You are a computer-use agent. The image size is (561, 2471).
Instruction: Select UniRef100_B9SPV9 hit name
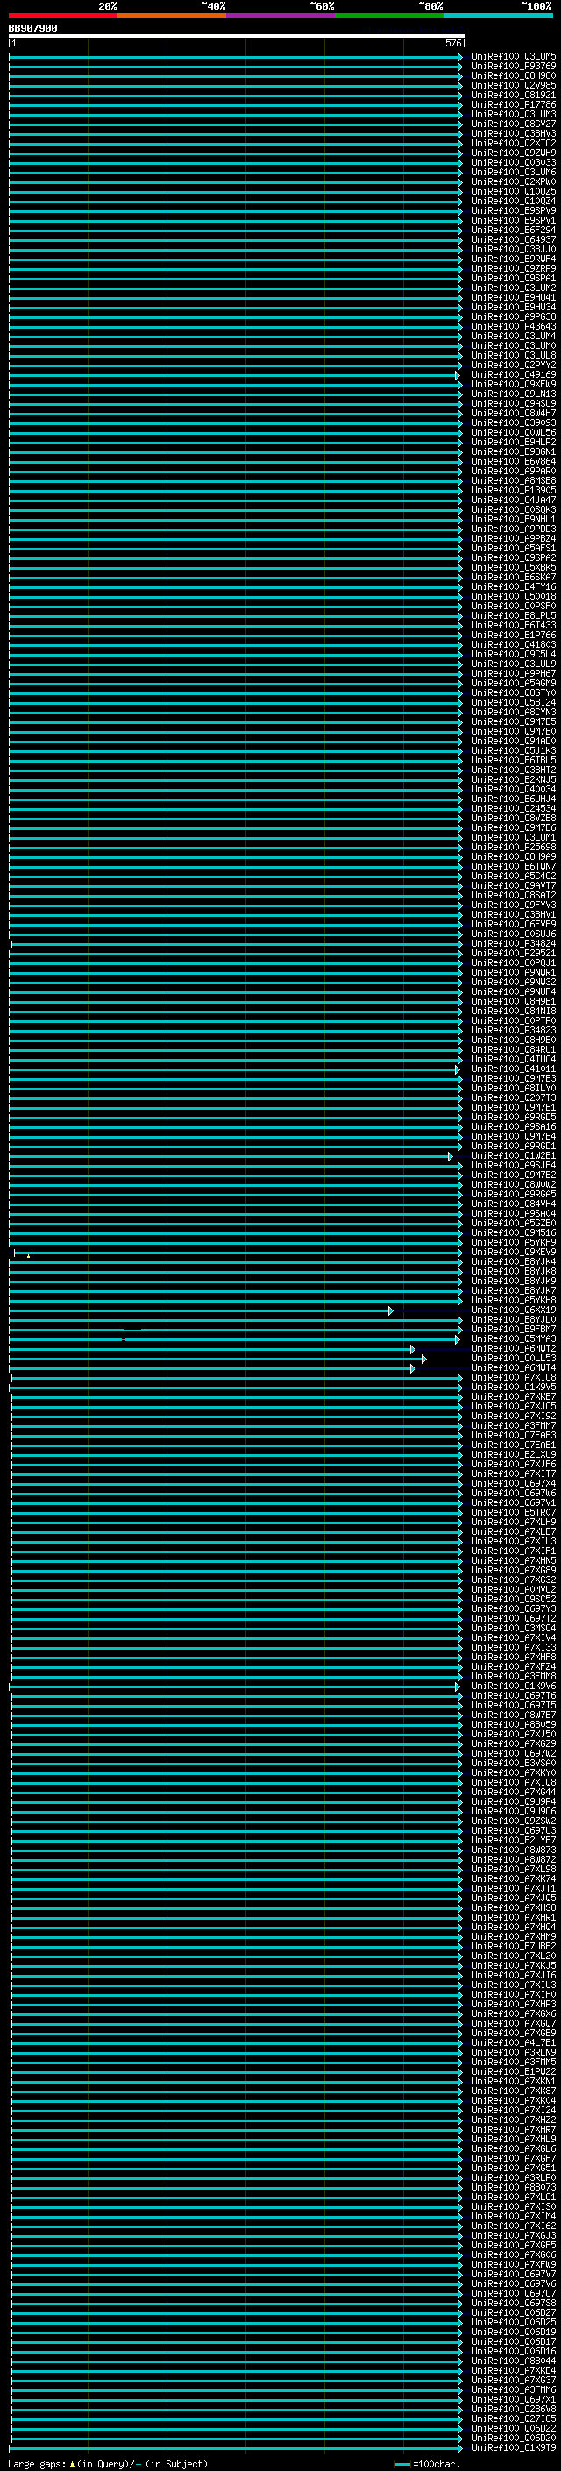(x=514, y=211)
